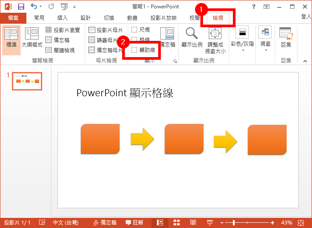Open the undo history dropdown arrow
Screen dimensions: 312x228
click(40, 7)
